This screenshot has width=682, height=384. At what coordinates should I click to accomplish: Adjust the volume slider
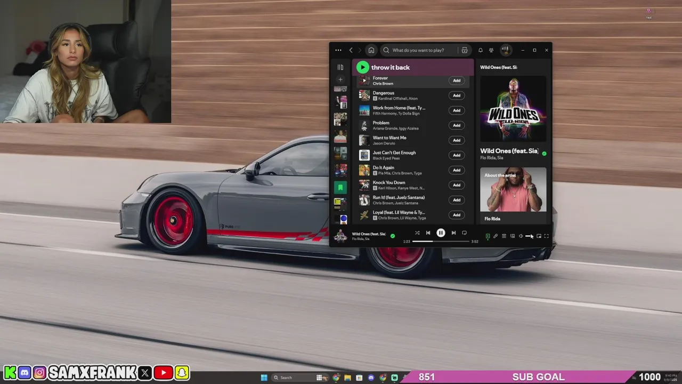(529, 236)
